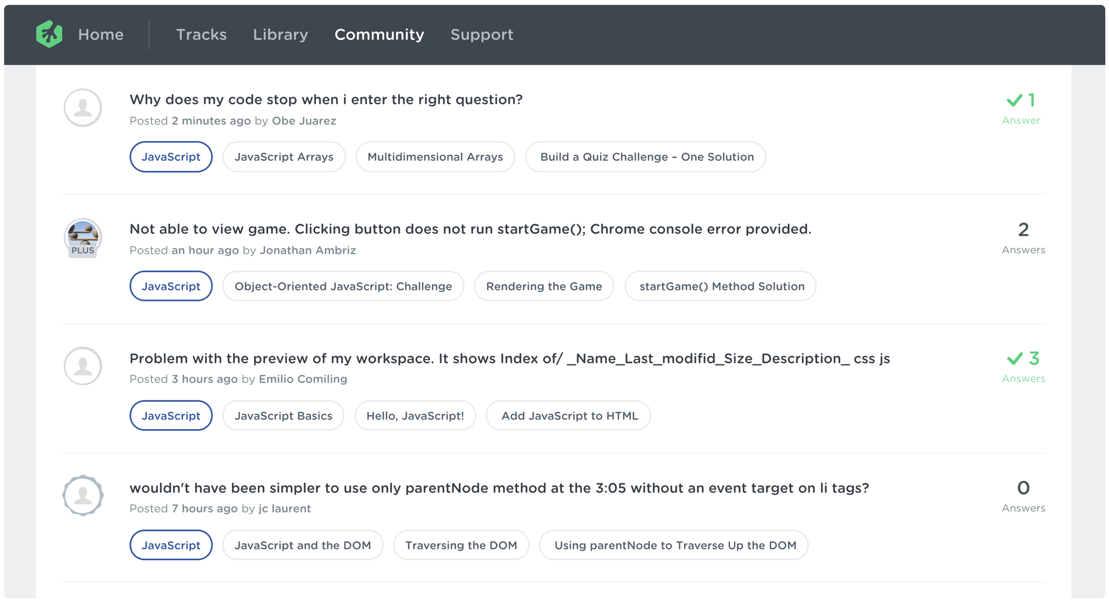Viewport: 1109px width, 604px height.
Task: Click Obe Juarez's default avatar icon
Action: (x=83, y=107)
